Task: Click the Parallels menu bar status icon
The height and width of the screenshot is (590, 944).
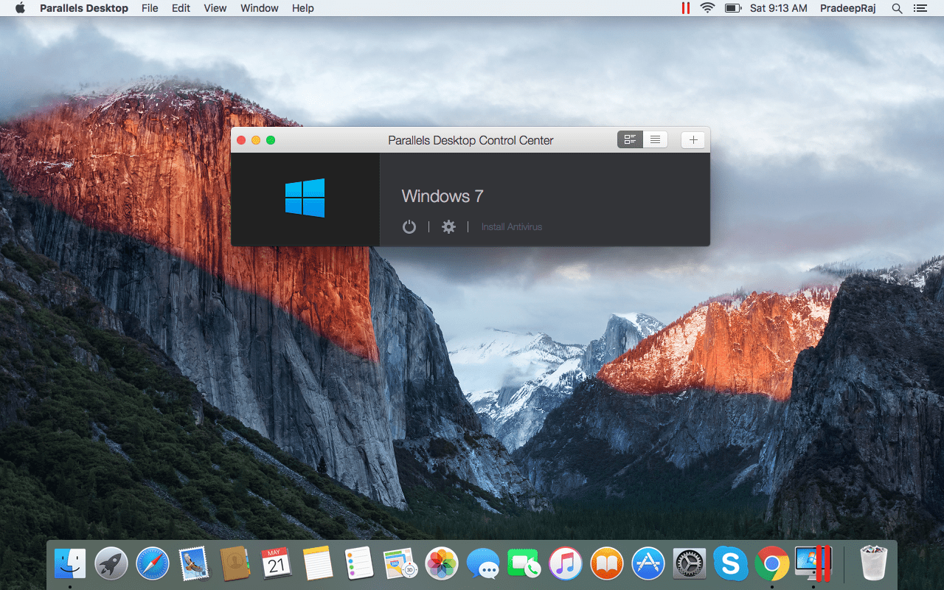Action: 686,8
